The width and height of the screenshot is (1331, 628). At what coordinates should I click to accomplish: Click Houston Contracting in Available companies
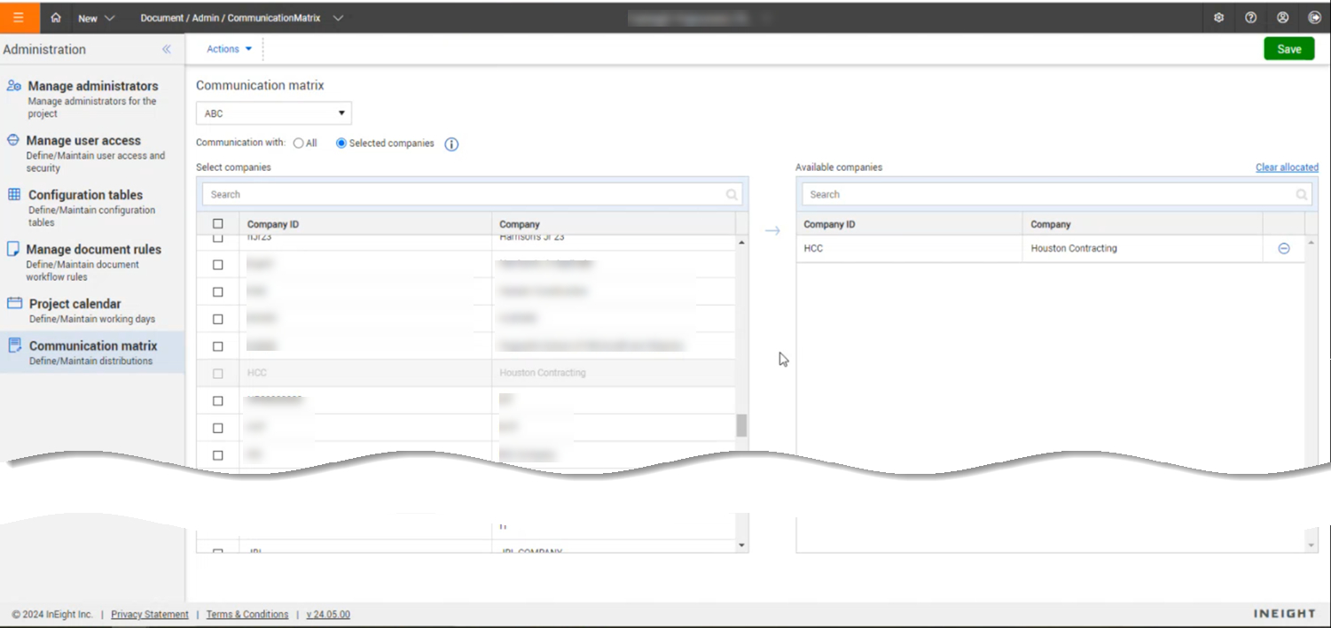click(1074, 249)
